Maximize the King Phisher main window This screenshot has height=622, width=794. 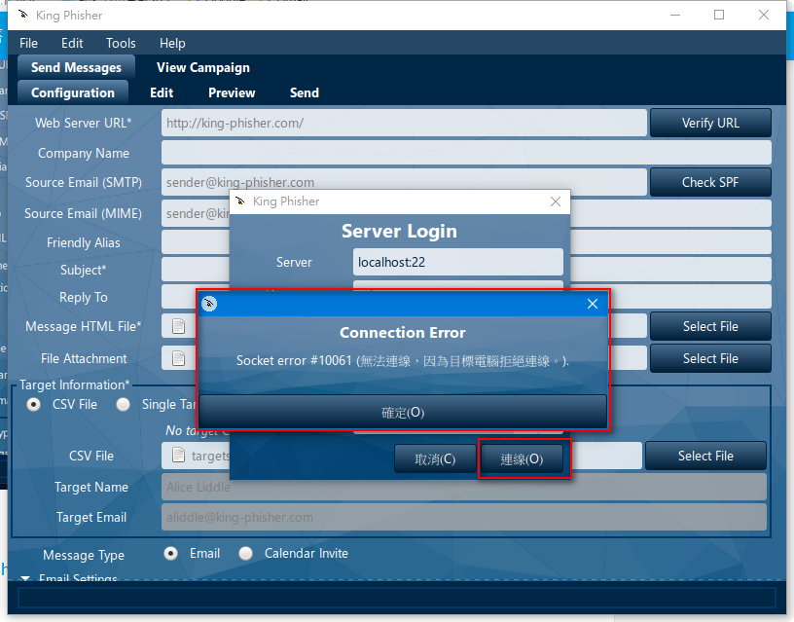click(719, 15)
